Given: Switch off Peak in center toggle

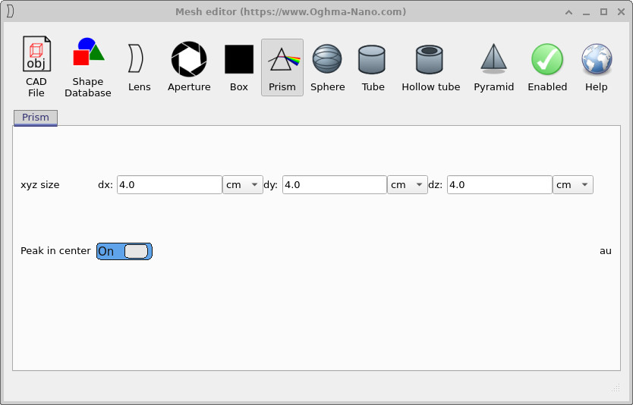Looking at the screenshot, I should [x=124, y=251].
